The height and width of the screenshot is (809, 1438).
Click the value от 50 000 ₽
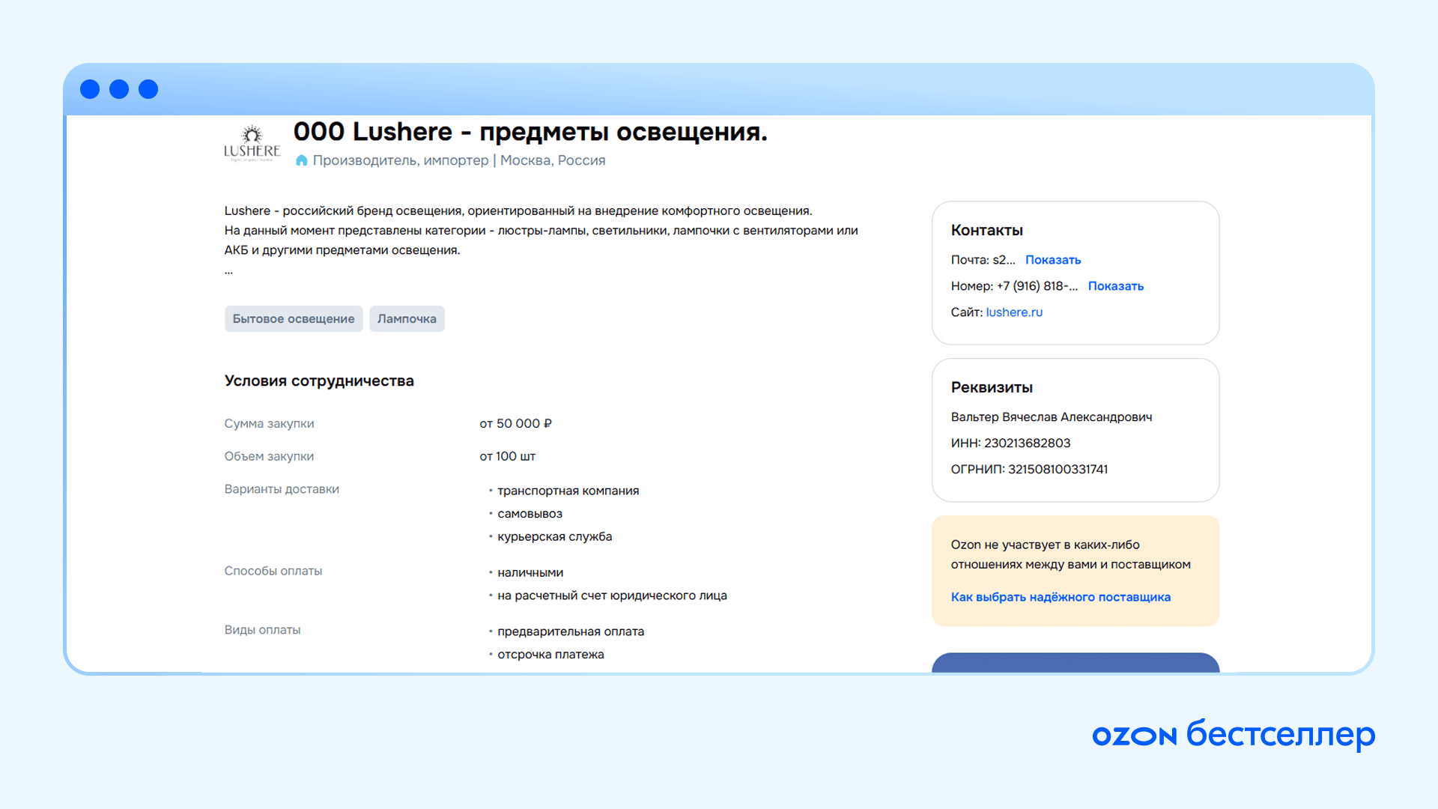(516, 424)
